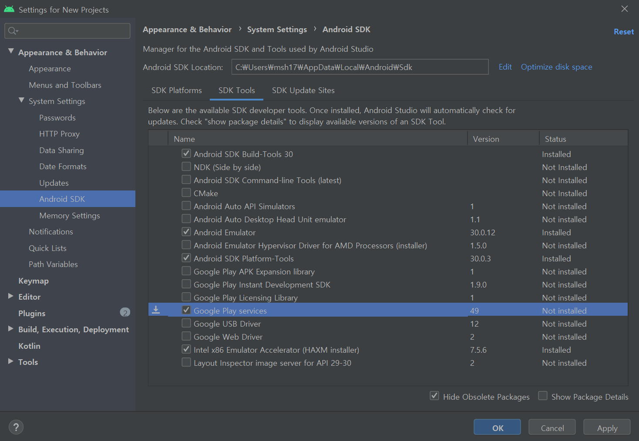Screen dimensions: 639x441
Task: Toggle Hide Obsolete Packages
Action: [434, 396]
